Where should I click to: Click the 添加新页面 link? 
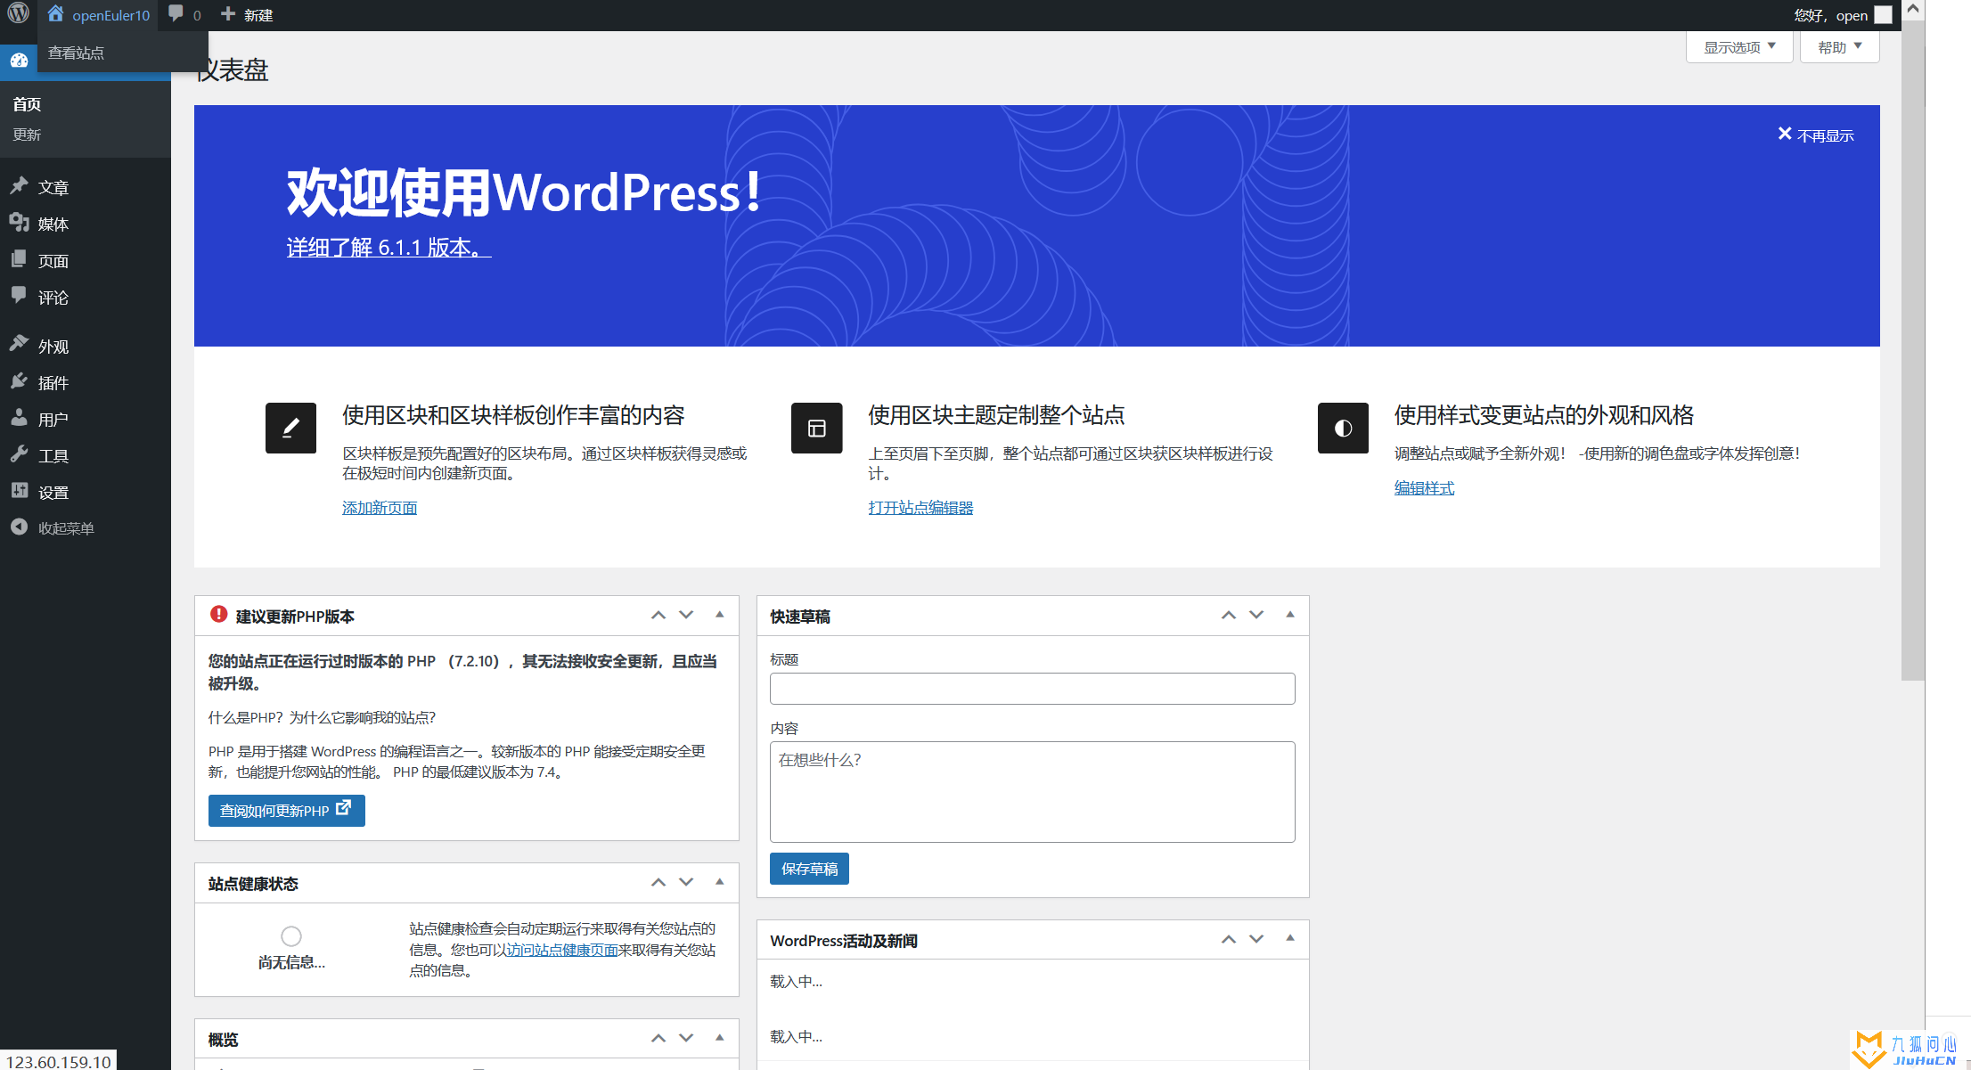pos(380,508)
